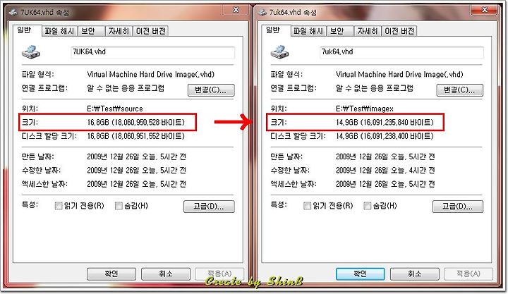
Task: Toggle 숨김(H) checkbox in right dialog
Action: coord(368,206)
